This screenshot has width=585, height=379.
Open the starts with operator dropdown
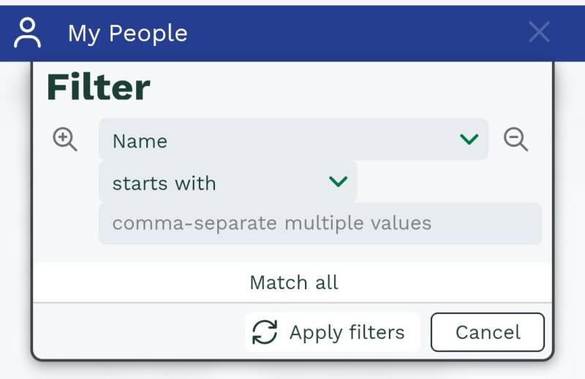[227, 182]
